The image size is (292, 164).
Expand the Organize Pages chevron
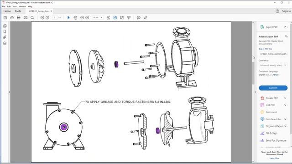point(285,126)
